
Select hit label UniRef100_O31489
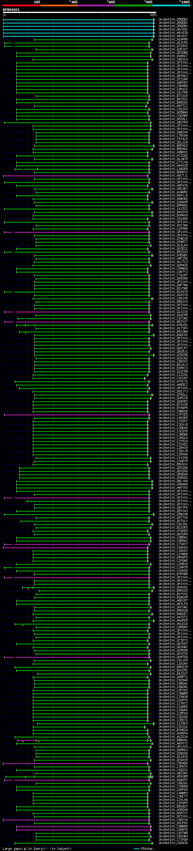pyautogui.click(x=173, y=219)
